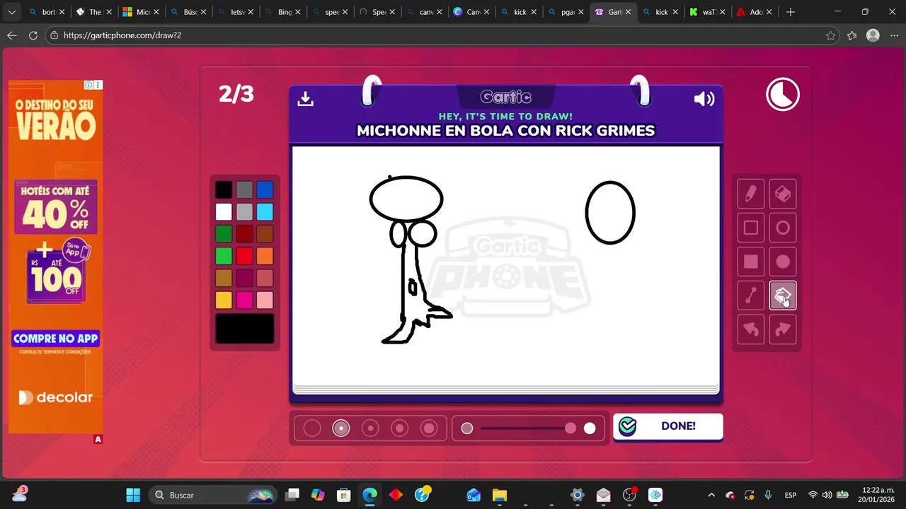The image size is (906, 509).
Task: Redo the undone stroke
Action: 783,329
